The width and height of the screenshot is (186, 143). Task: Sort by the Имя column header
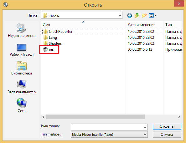pos(83,25)
